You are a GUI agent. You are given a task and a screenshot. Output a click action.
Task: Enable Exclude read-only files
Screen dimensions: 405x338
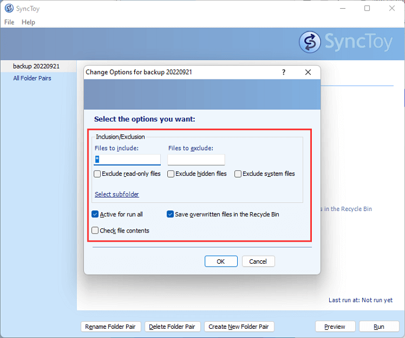97,174
